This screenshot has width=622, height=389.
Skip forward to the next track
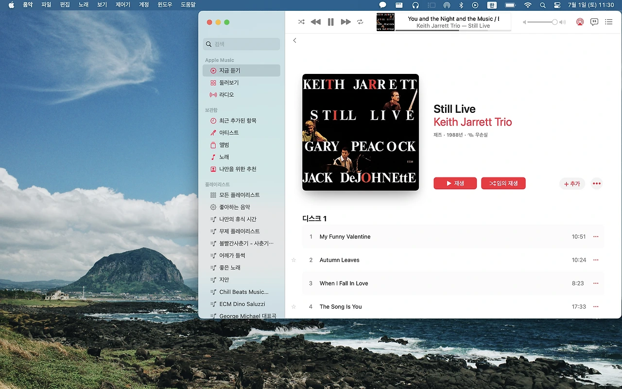(346, 22)
